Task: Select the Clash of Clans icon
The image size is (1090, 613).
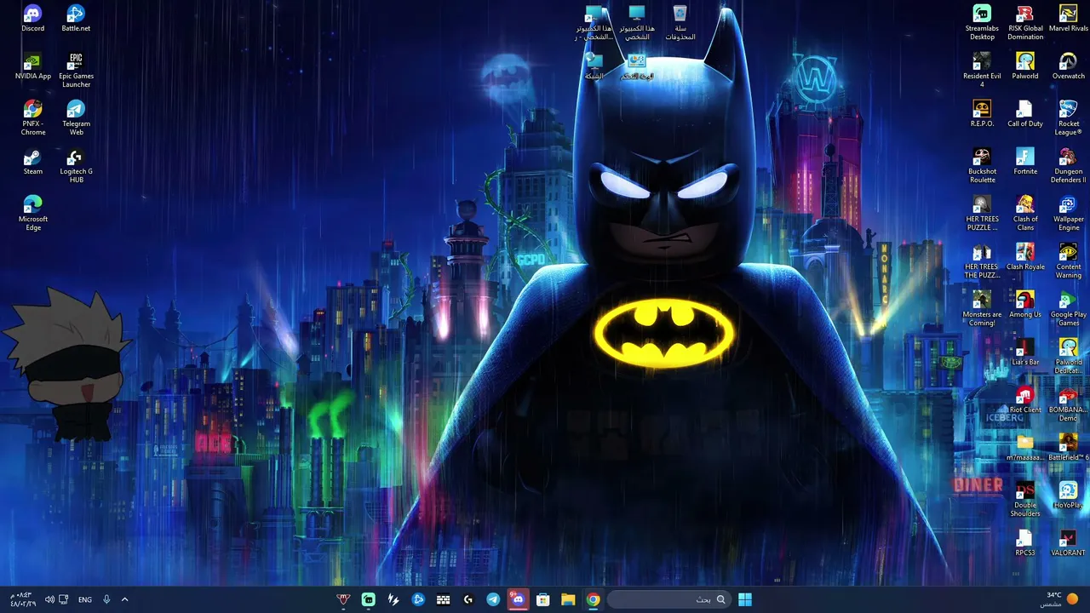Action: point(1025,213)
